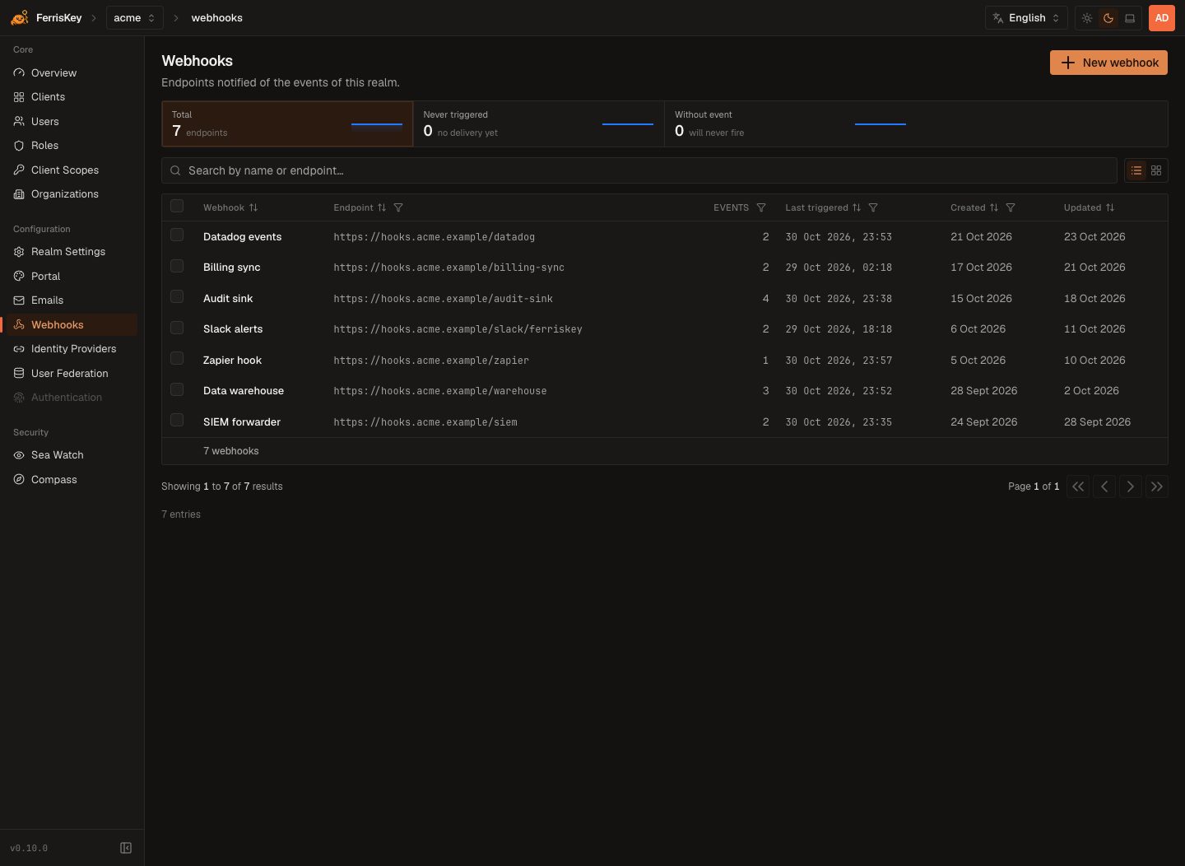Screen dimensions: 1185x866
Task: Filter the Last triggered column
Action: pyautogui.click(x=873, y=207)
